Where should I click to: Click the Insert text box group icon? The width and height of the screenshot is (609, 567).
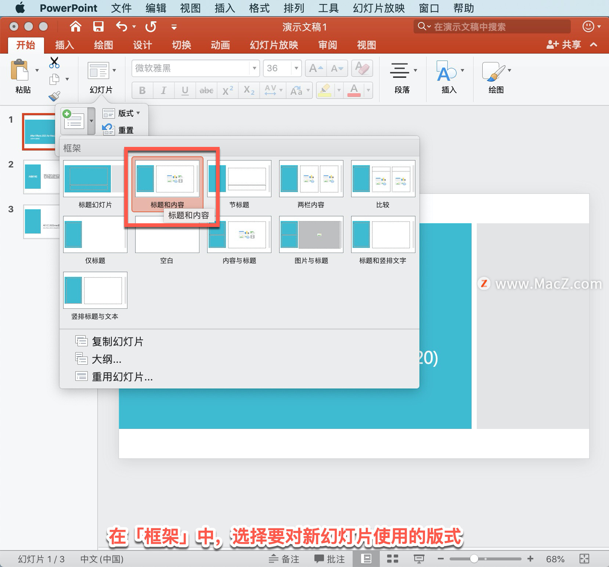[x=447, y=71]
